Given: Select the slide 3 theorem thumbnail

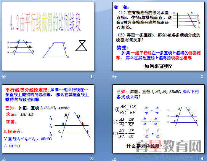Looking at the screenshot, I should coord(48,119).
